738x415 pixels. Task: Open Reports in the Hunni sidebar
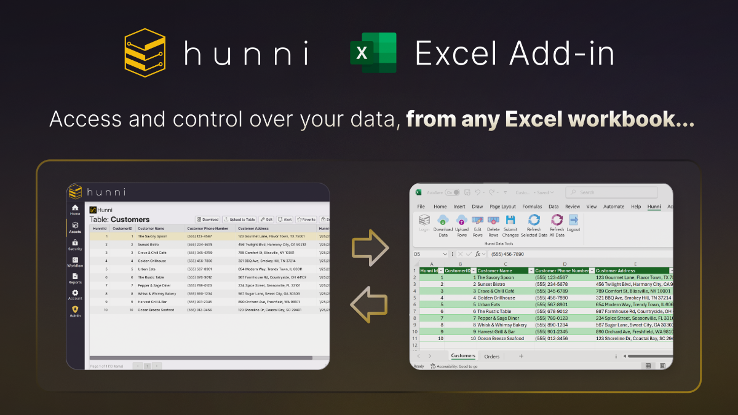(x=75, y=278)
